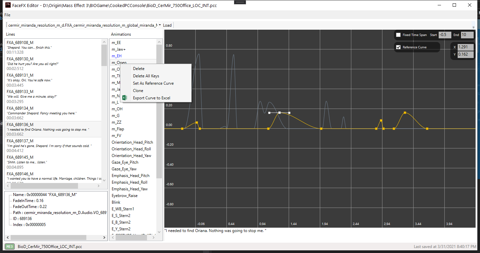This screenshot has width=480, height=253.
Task: Click the End time input field
Action: tap(467, 35)
